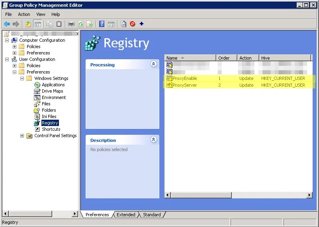The width and height of the screenshot is (319, 227).
Task: Collapse the Computer Configuration node
Action: pyautogui.click(x=7, y=40)
